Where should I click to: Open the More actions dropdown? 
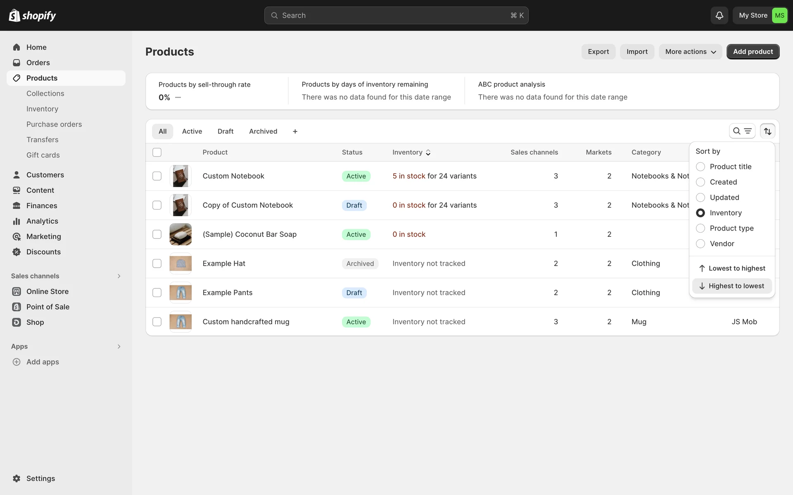point(690,52)
